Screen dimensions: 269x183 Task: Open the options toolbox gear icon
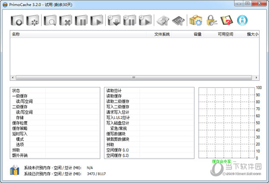(196, 20)
